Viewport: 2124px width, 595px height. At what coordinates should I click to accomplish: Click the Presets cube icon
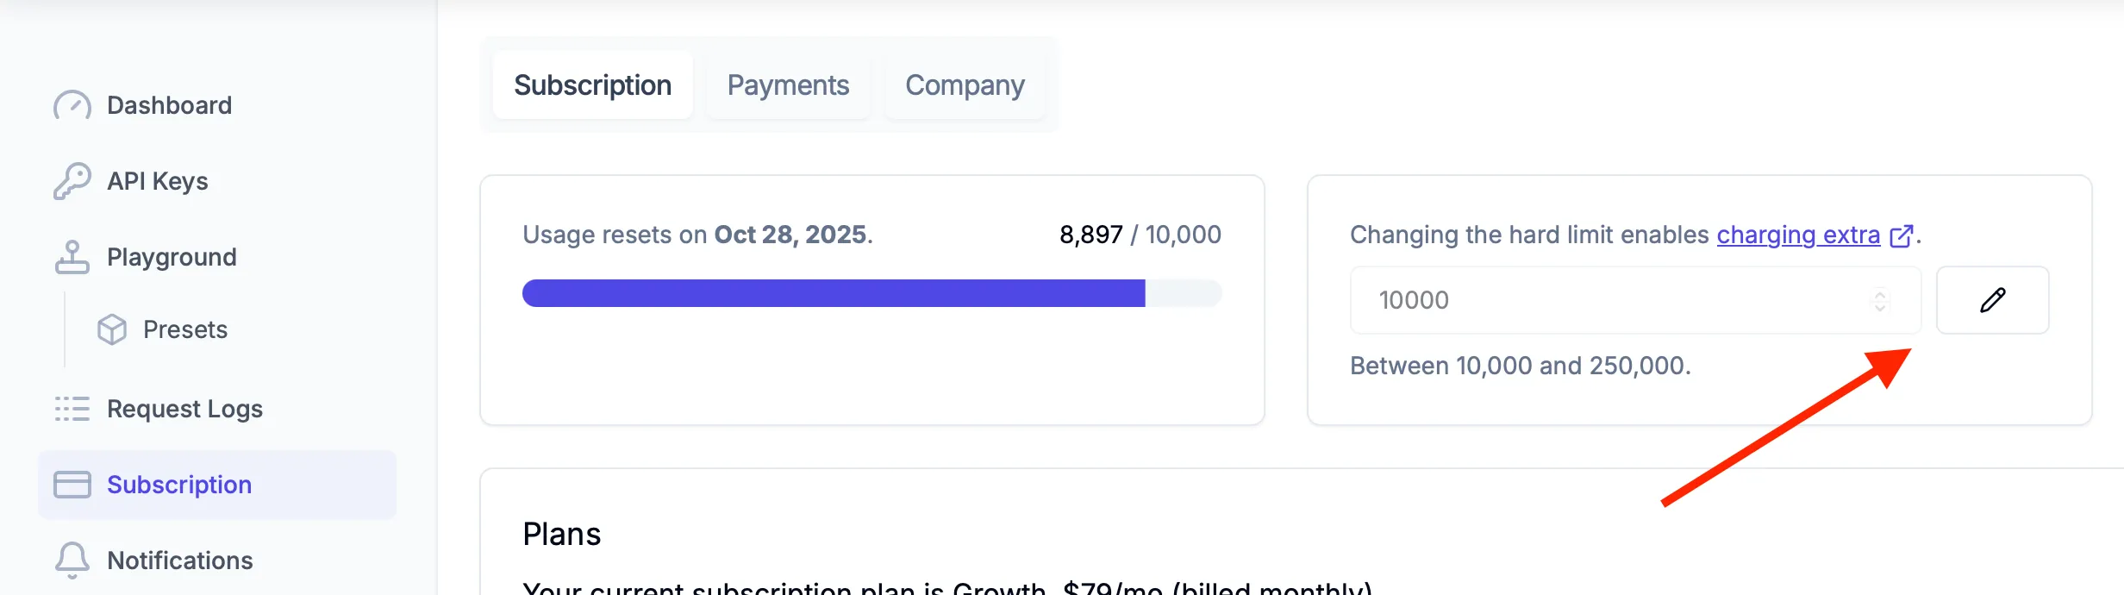pos(112,329)
